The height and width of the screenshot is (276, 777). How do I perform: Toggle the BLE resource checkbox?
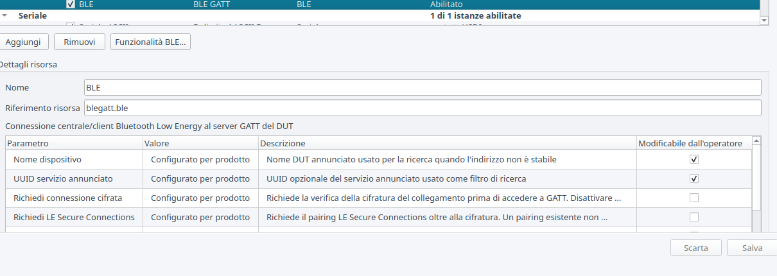pos(71,4)
